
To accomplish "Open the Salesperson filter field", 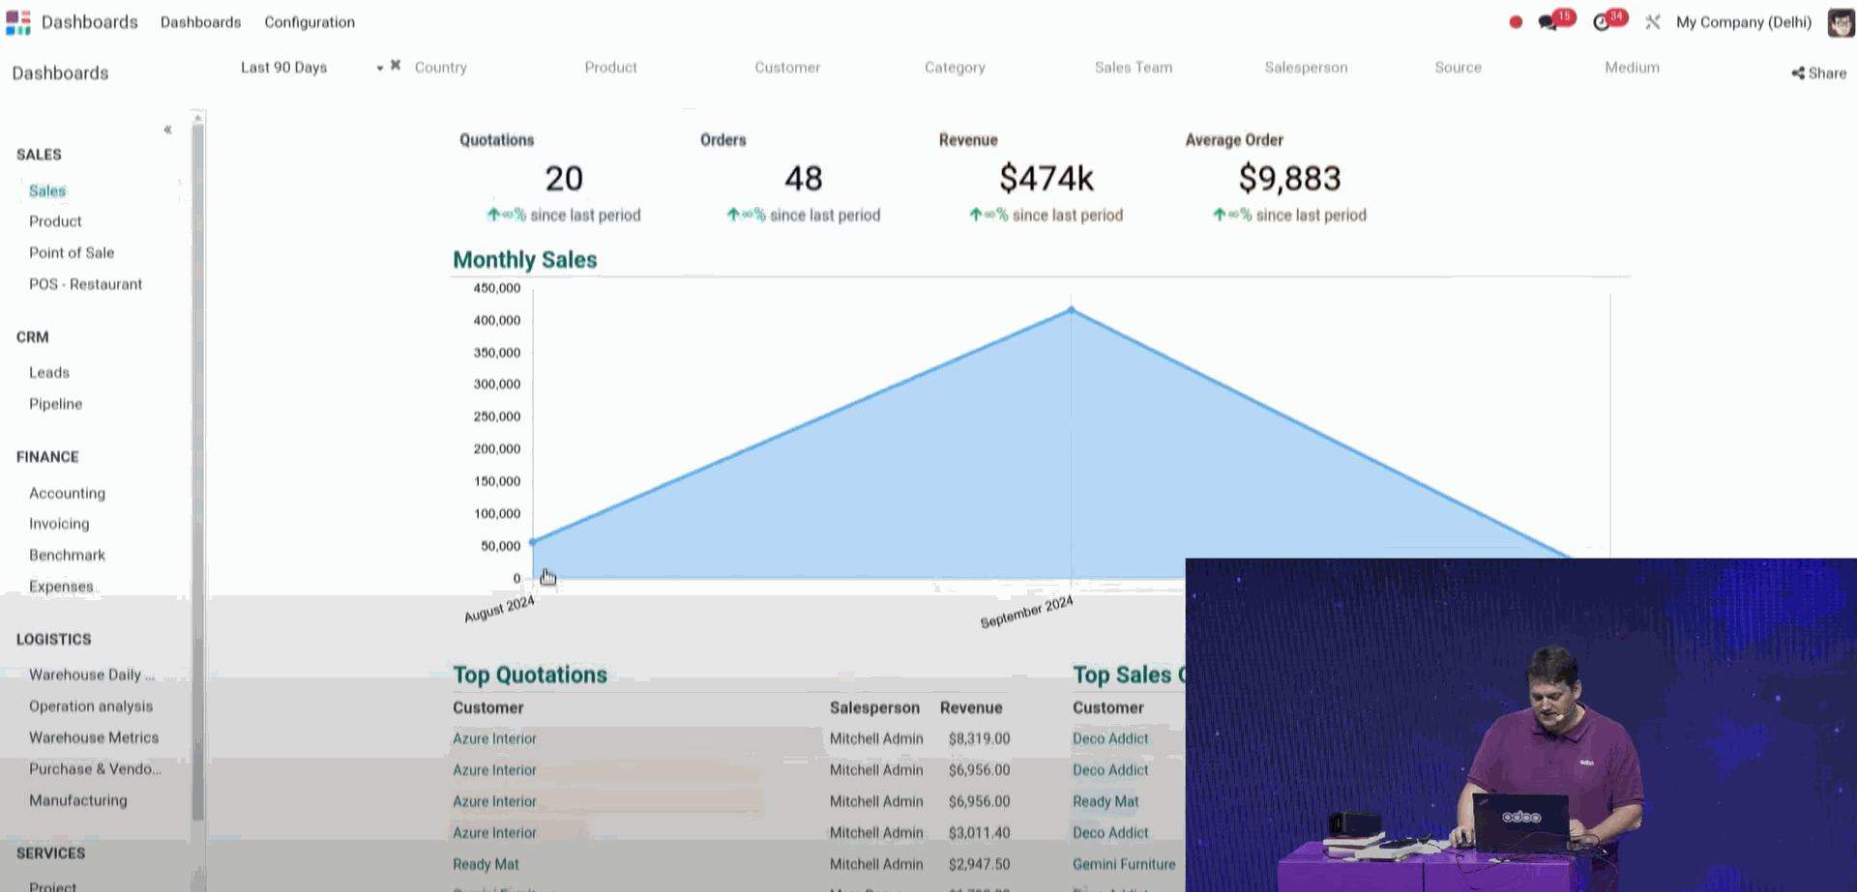I will coord(1306,68).
